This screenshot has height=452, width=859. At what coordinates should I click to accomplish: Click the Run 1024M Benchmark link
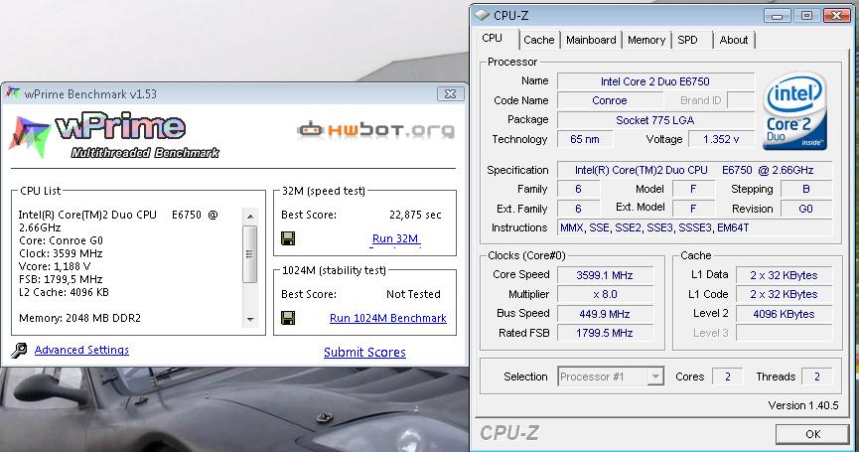tap(388, 318)
